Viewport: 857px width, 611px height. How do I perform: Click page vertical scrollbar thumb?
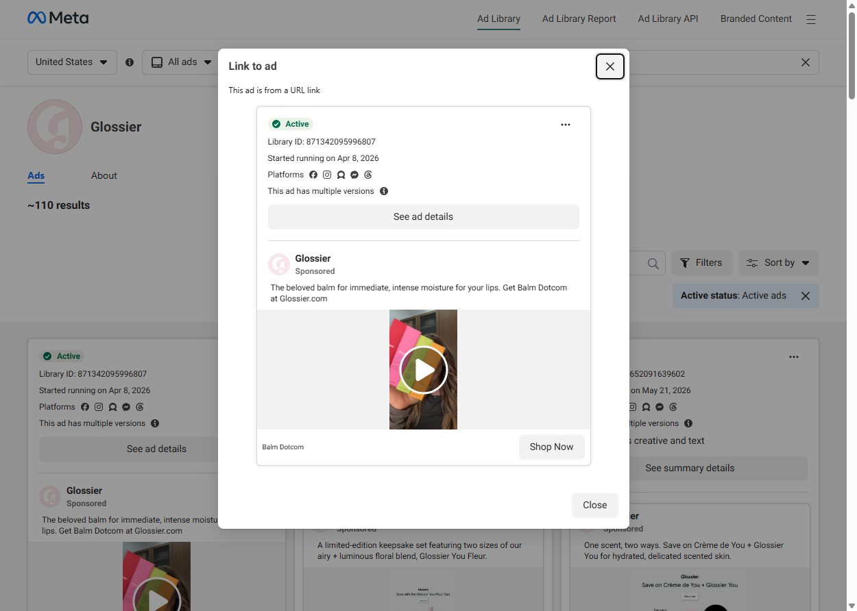pyautogui.click(x=852, y=55)
